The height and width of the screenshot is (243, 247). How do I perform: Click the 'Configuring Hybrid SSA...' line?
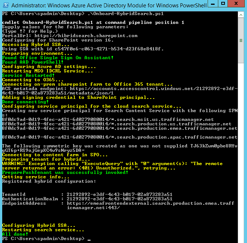coord(39,225)
